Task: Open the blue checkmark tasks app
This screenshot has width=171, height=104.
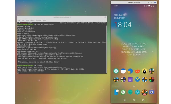Action: pyautogui.click(x=137, y=79)
